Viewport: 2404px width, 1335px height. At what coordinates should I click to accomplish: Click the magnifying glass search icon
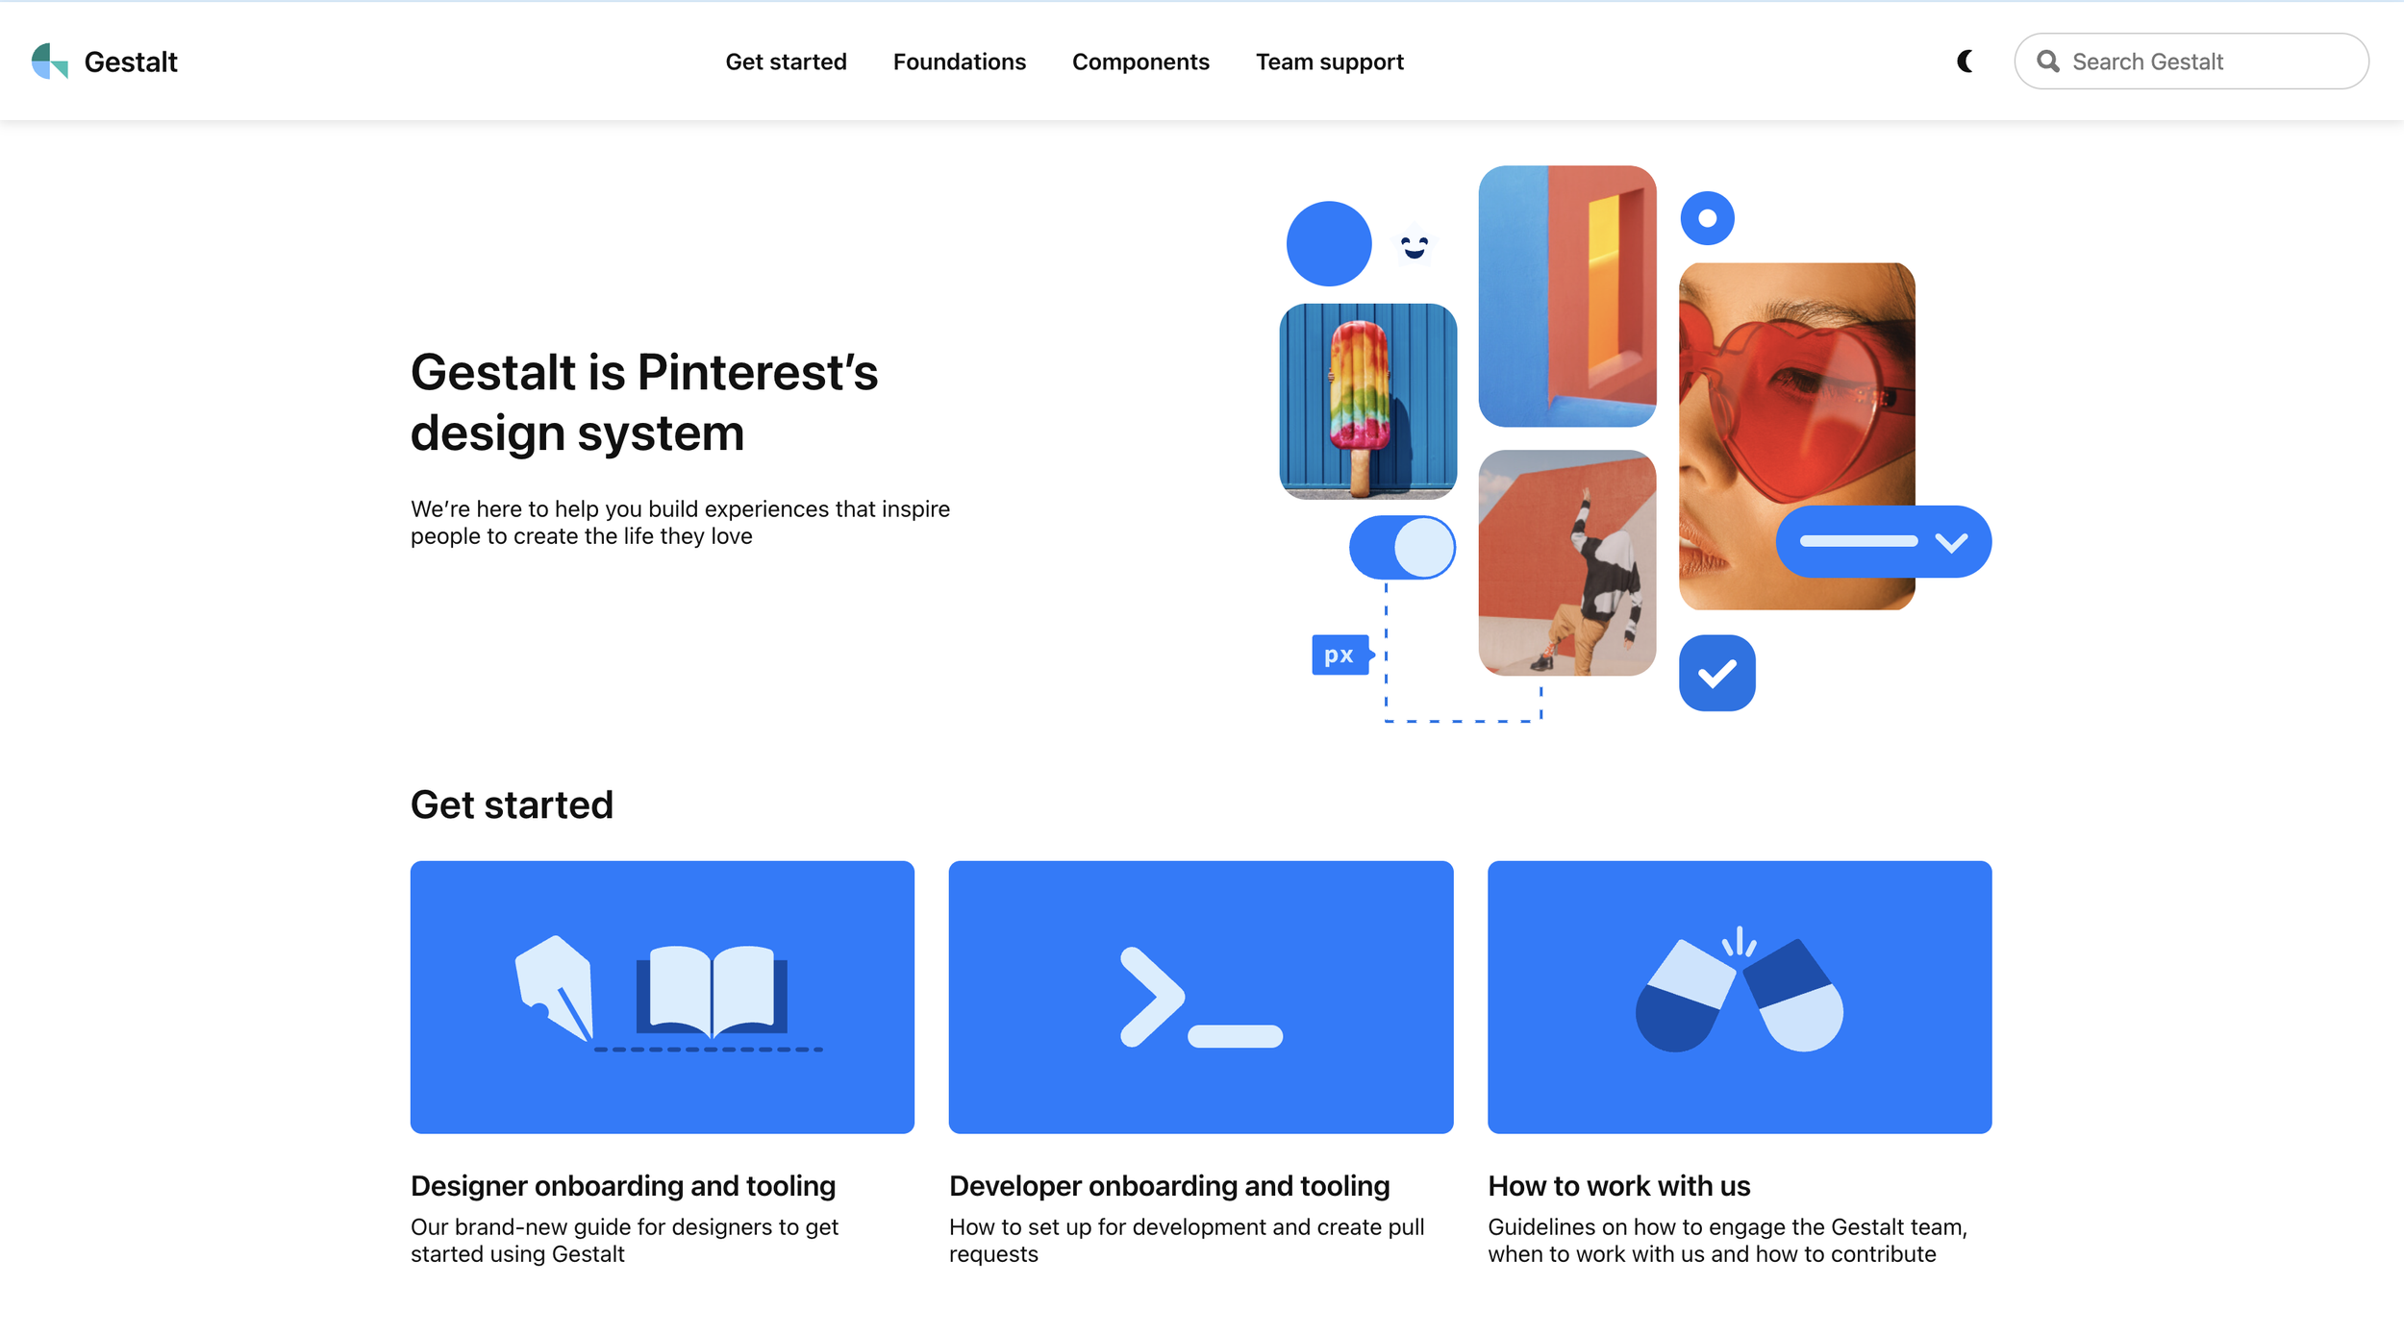tap(2048, 62)
